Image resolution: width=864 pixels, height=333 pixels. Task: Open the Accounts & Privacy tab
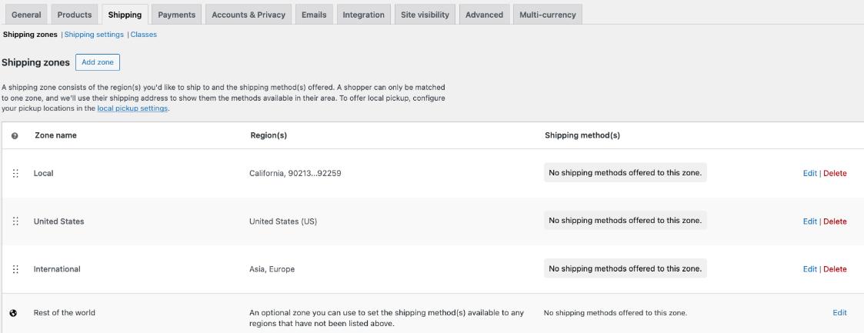[249, 15]
